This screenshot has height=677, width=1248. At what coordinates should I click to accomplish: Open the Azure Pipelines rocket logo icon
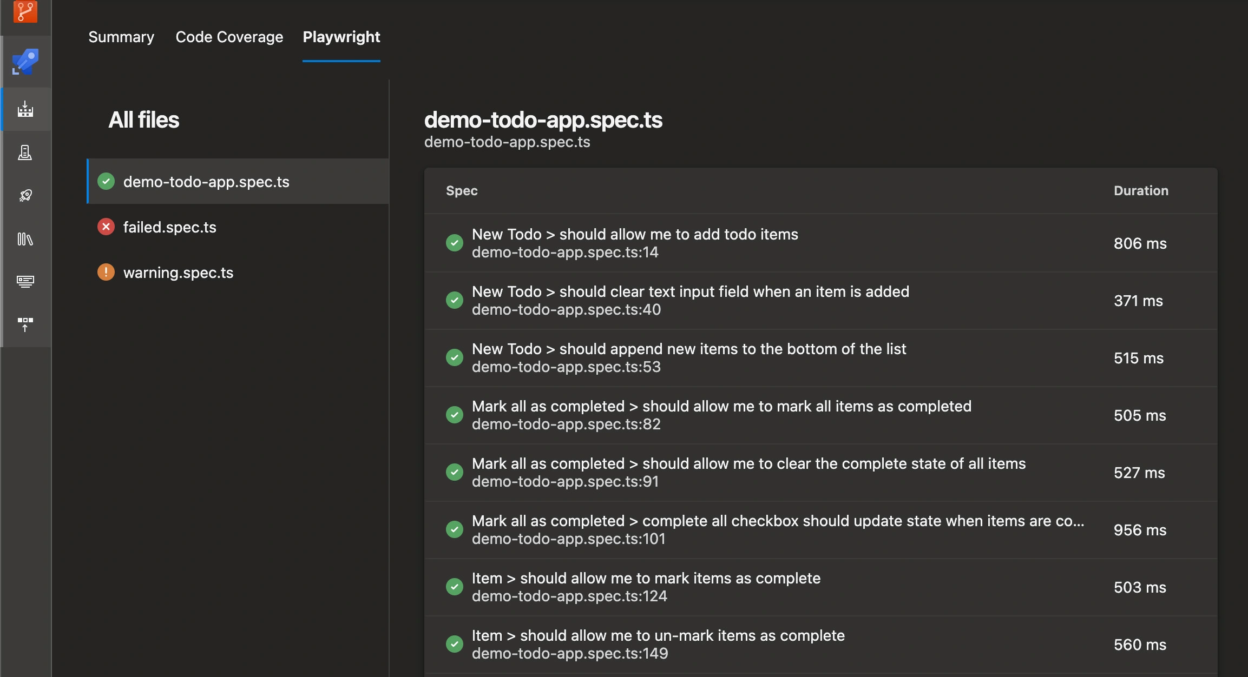[x=25, y=62]
